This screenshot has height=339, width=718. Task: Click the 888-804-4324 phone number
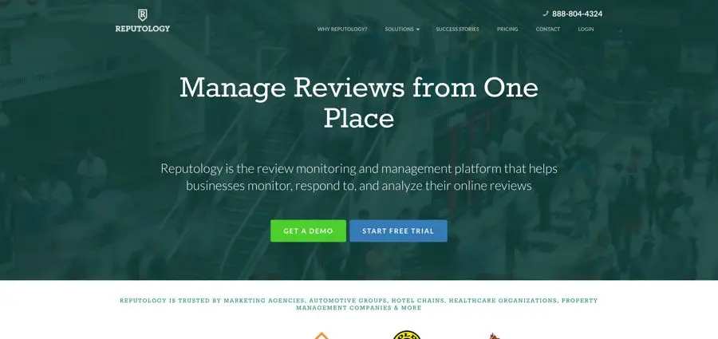577,14
